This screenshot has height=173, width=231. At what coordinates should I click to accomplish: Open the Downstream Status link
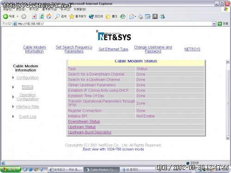tap(84, 121)
